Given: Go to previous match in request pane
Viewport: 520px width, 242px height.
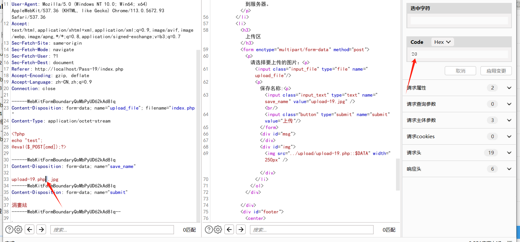Looking at the screenshot, I should (x=30, y=230).
